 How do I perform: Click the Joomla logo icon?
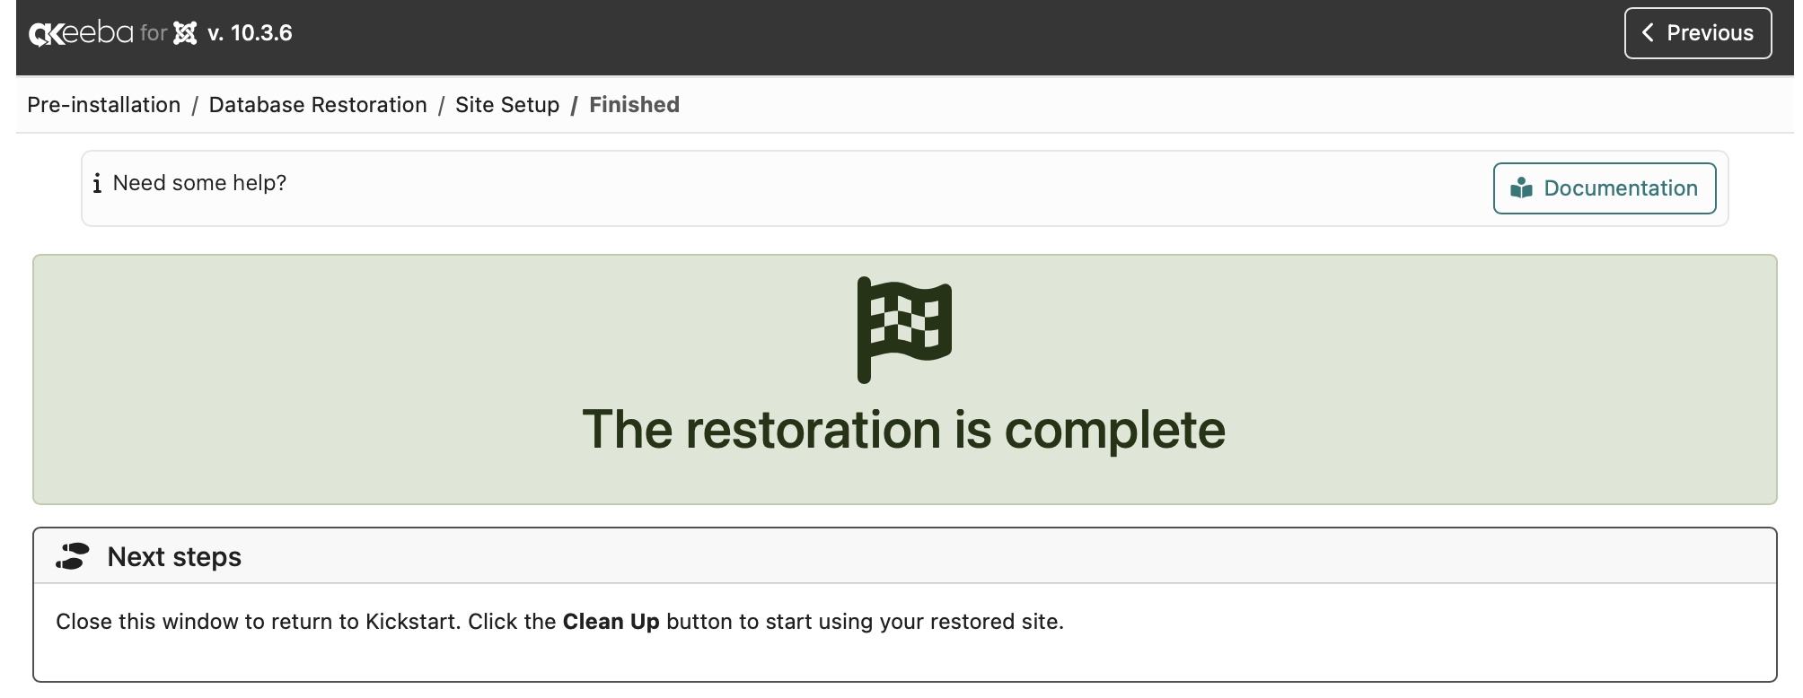185,33
